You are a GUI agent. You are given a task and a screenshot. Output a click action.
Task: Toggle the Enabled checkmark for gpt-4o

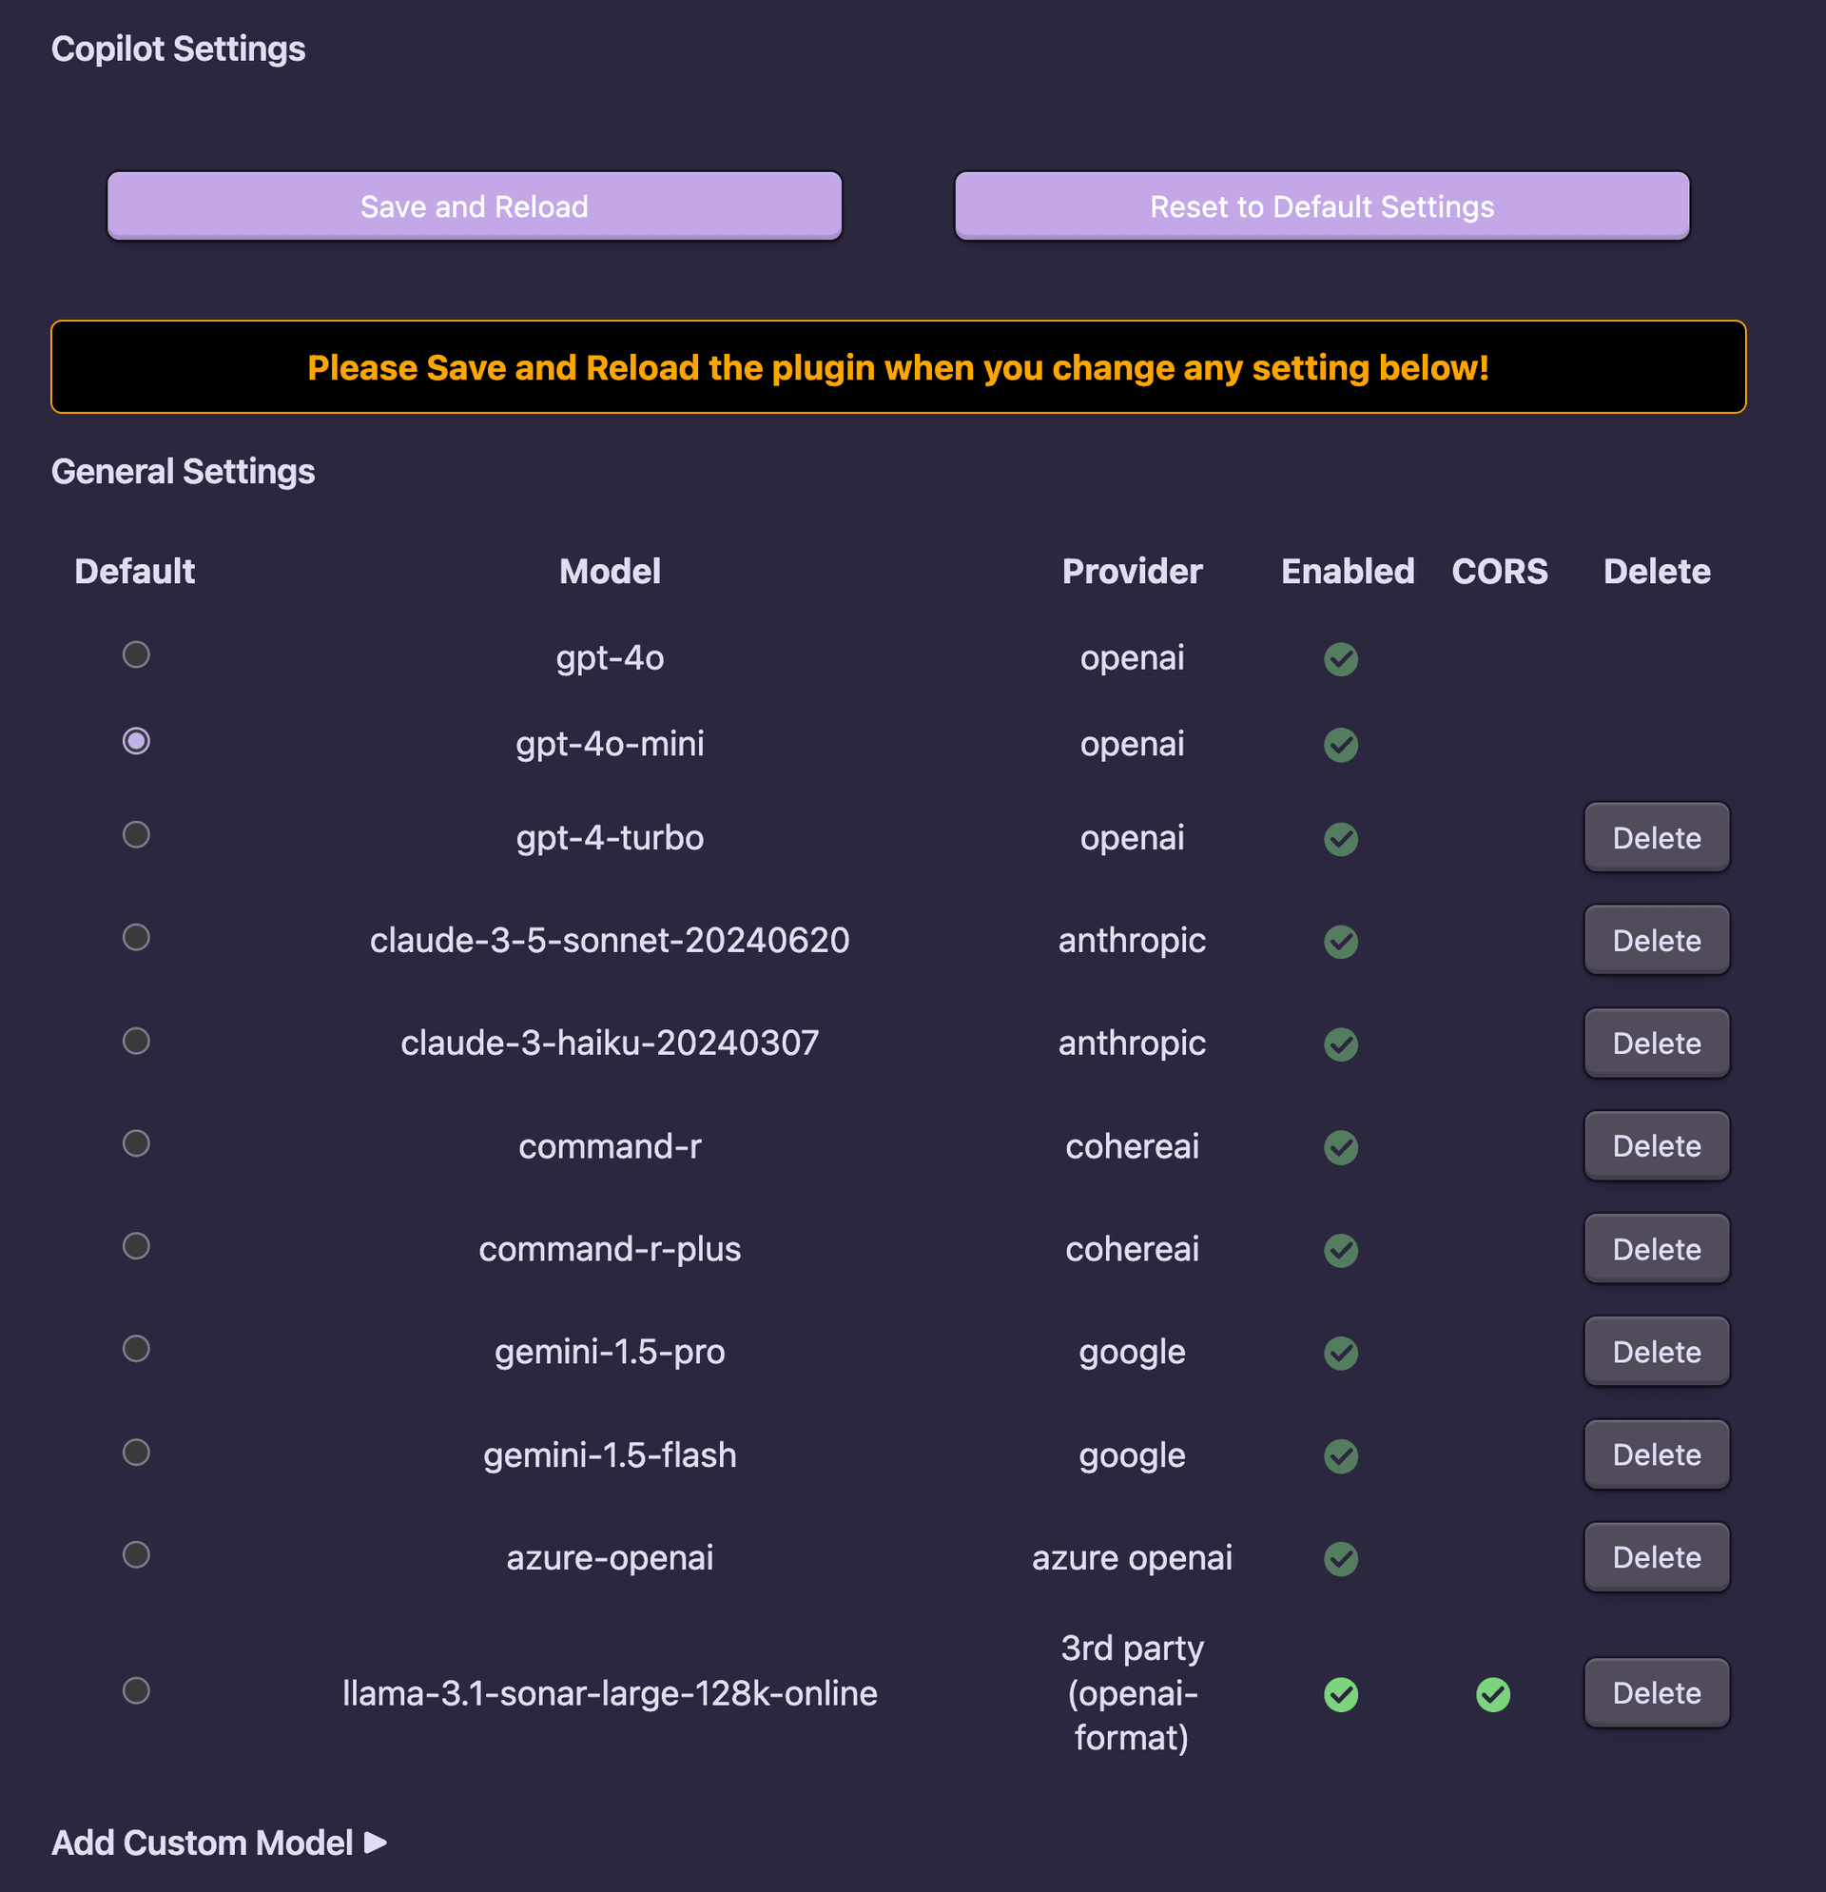click(1340, 658)
